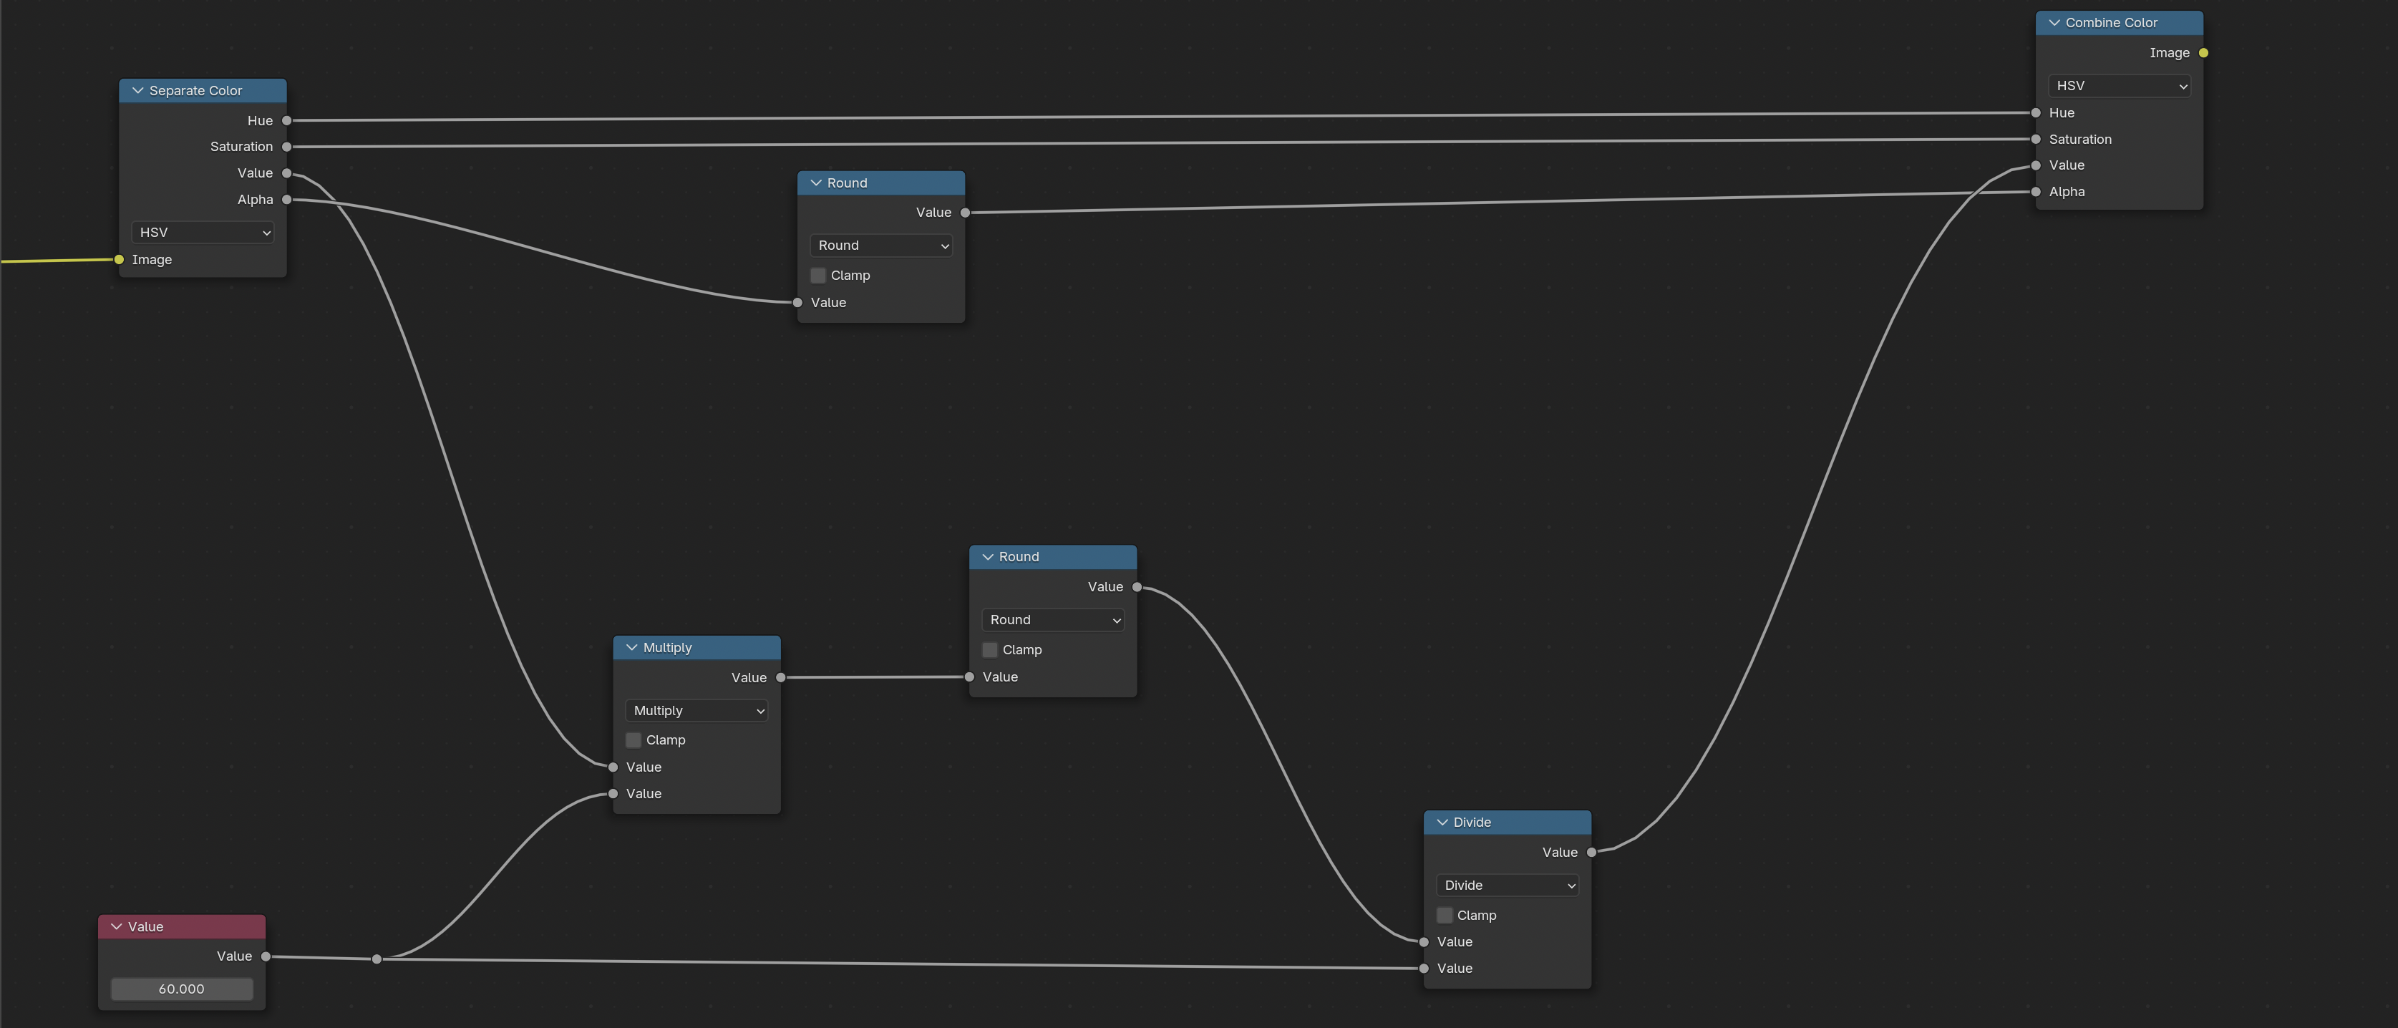Collapse the Separate Color node chevron
2398x1028 pixels.
tap(137, 90)
